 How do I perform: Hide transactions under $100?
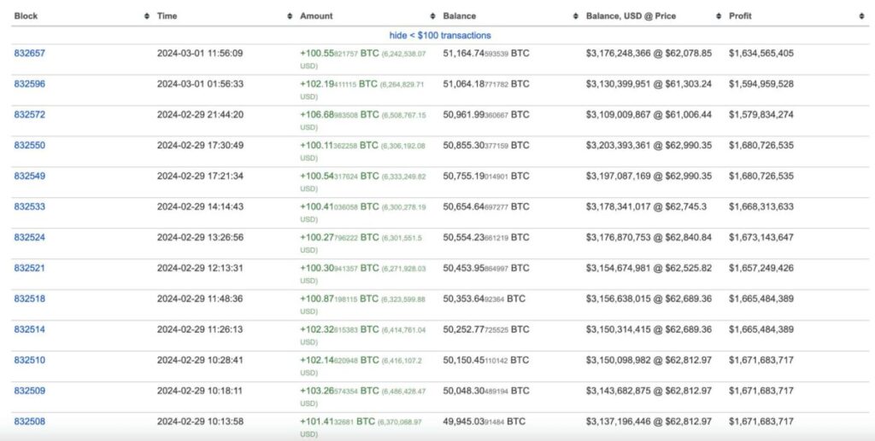[x=440, y=35]
